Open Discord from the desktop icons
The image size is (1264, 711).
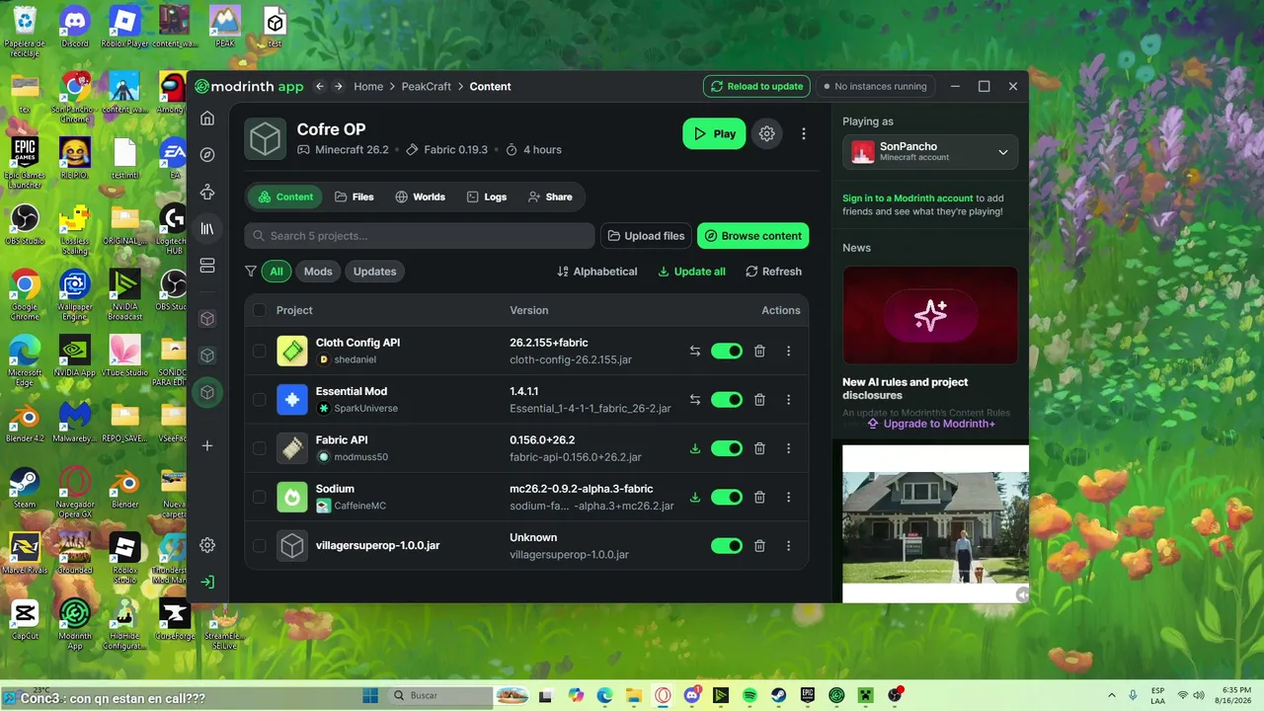click(x=74, y=25)
